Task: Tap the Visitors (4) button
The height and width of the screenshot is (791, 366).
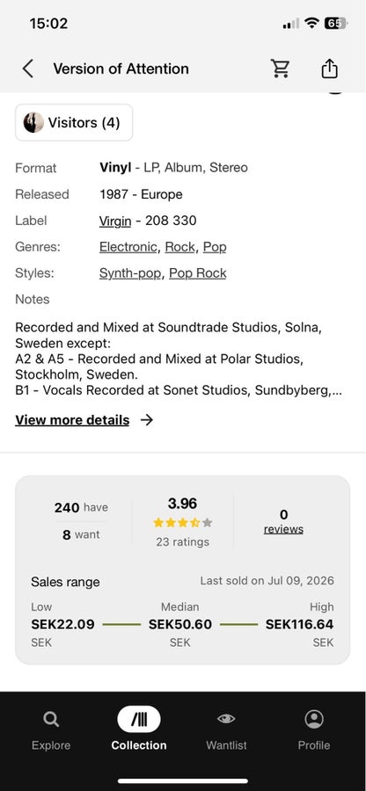Action: [74, 122]
